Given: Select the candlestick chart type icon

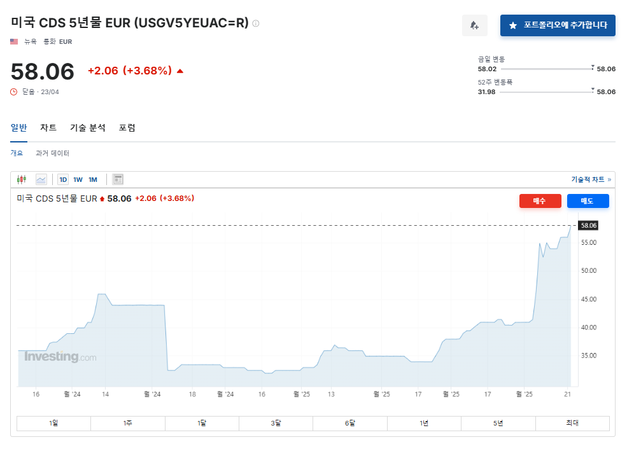Looking at the screenshot, I should (x=22, y=179).
